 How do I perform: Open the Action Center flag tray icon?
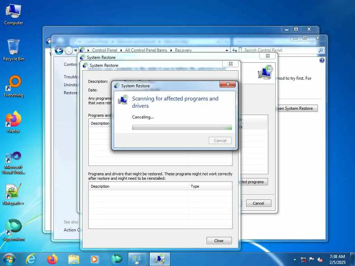click(312, 259)
